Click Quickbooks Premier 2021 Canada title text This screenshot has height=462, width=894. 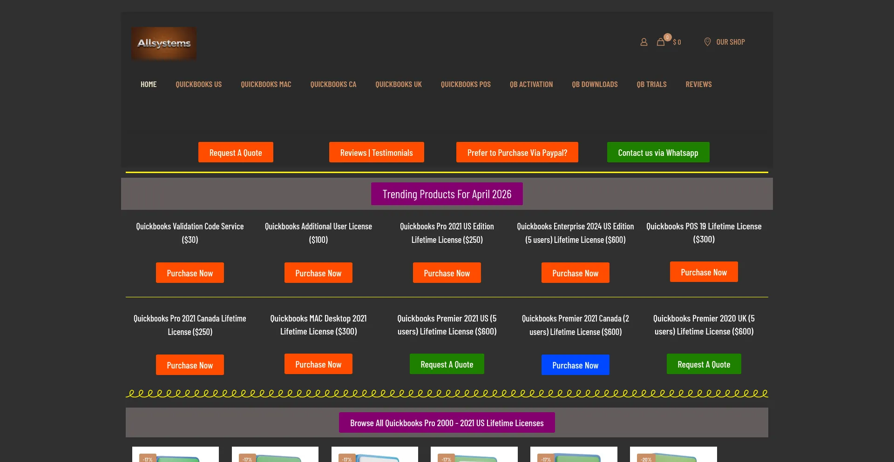[x=576, y=325]
